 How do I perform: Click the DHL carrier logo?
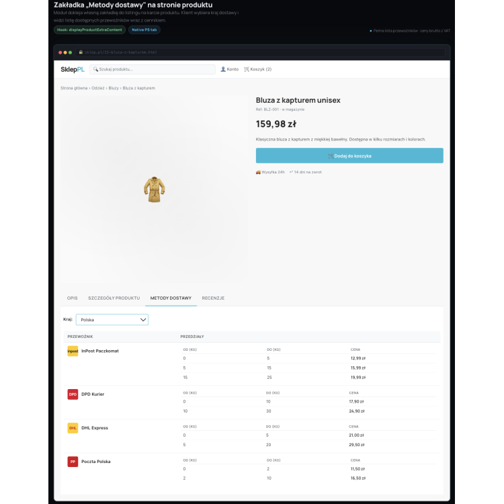tap(73, 428)
